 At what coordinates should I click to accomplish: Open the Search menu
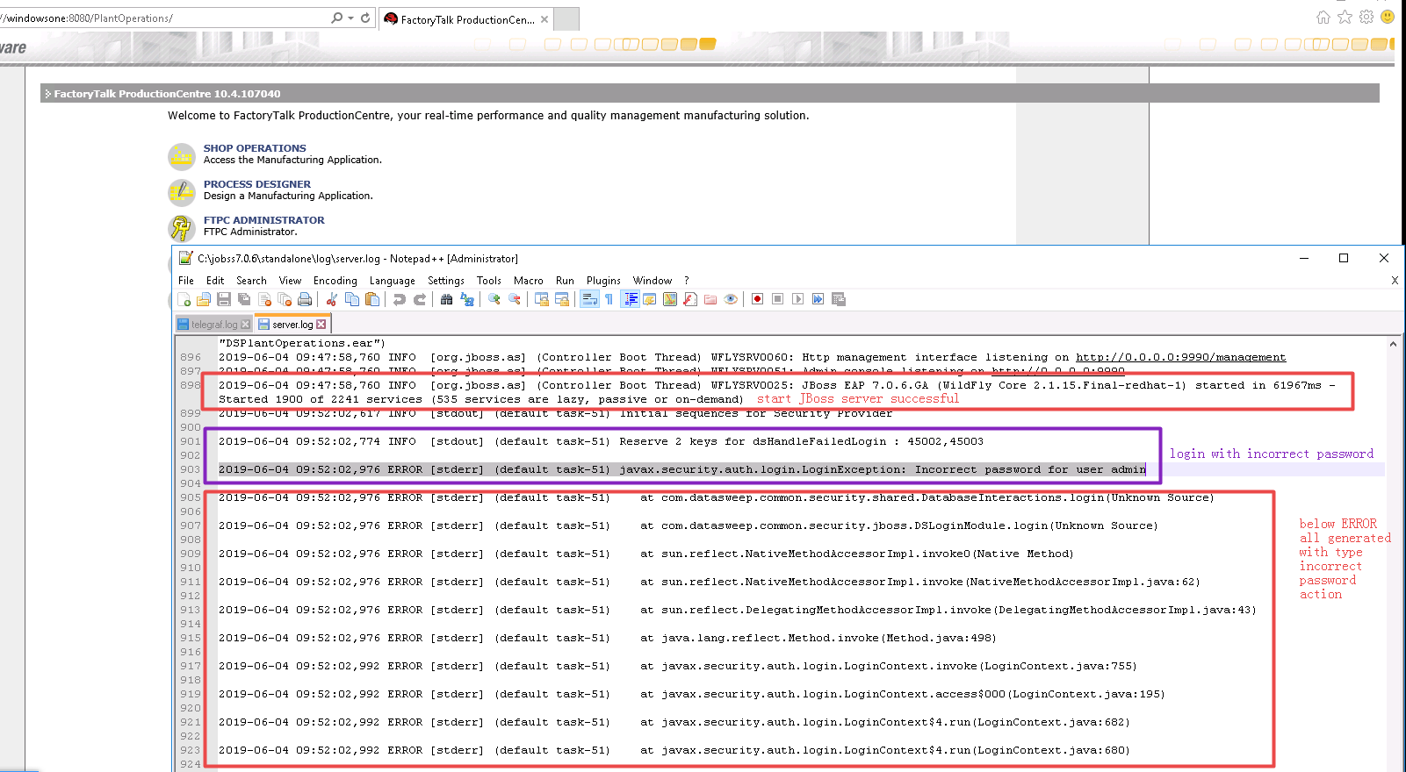251,281
